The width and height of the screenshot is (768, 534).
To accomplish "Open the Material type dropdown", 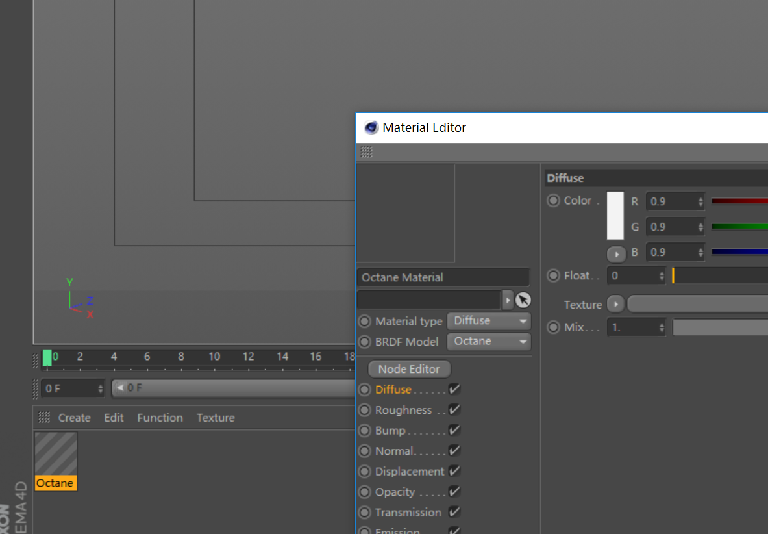I will [489, 321].
